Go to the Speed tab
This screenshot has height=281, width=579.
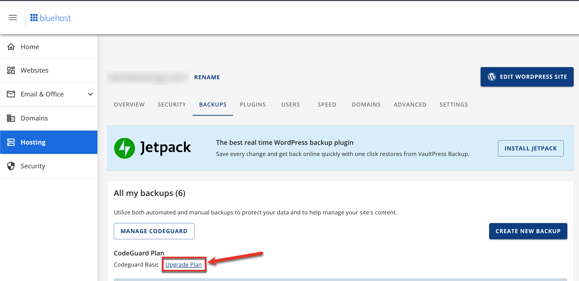327,105
